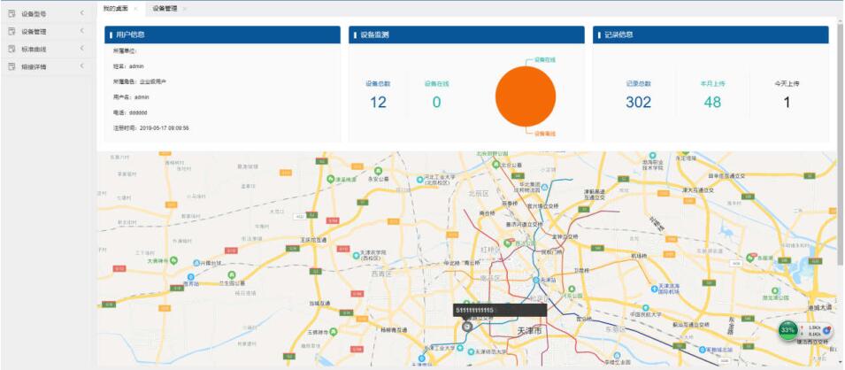Click the 设备在线 pie chart legend label
The height and width of the screenshot is (370, 845).
click(545, 60)
